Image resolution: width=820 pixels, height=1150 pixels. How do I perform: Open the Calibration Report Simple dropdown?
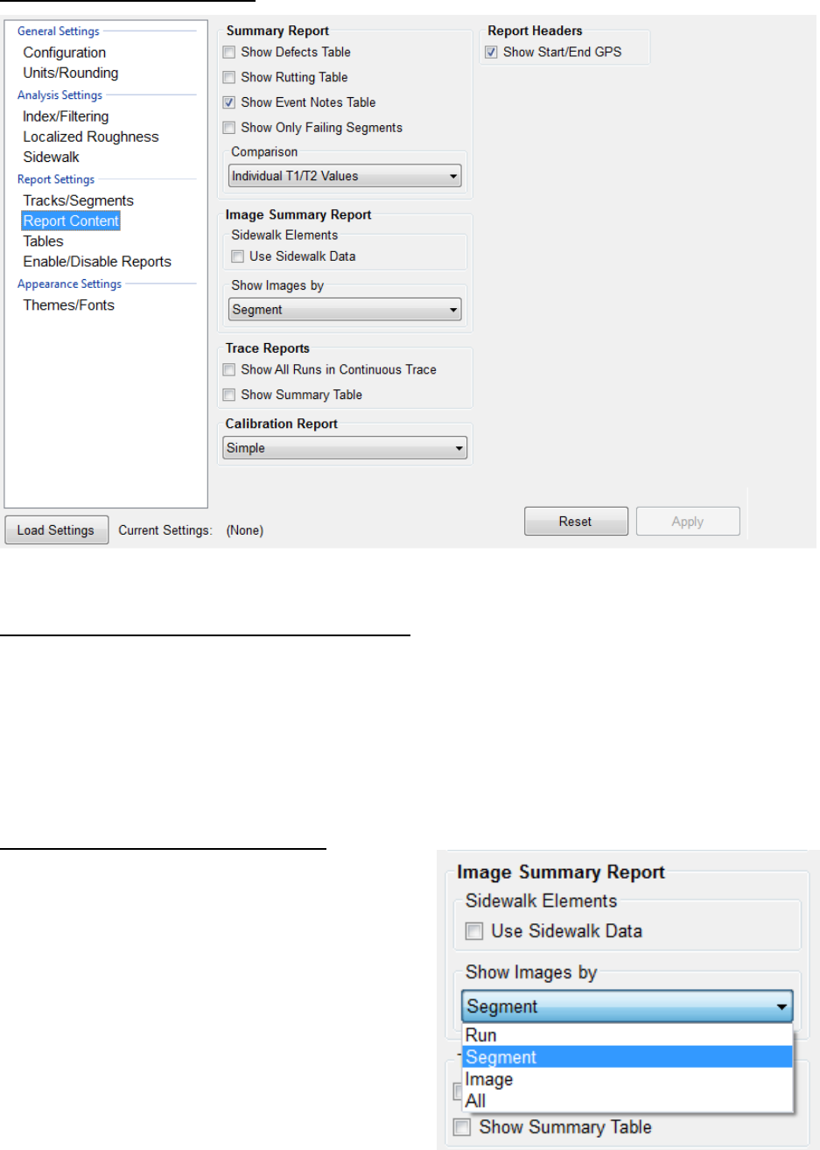(x=345, y=448)
